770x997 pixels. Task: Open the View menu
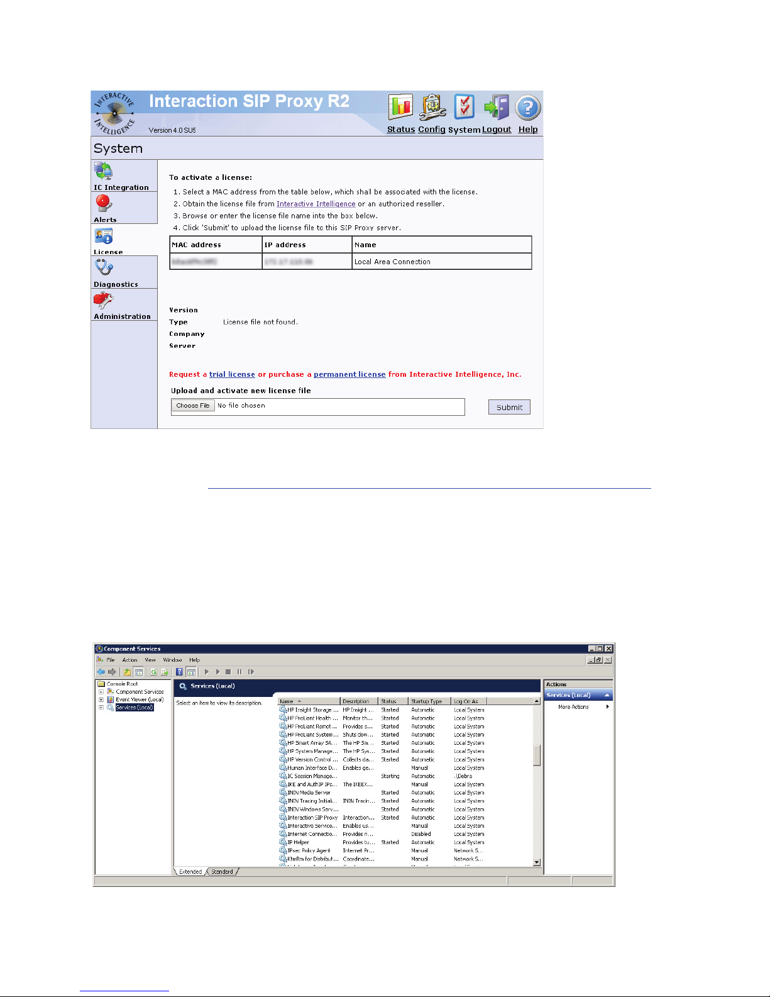[150, 660]
